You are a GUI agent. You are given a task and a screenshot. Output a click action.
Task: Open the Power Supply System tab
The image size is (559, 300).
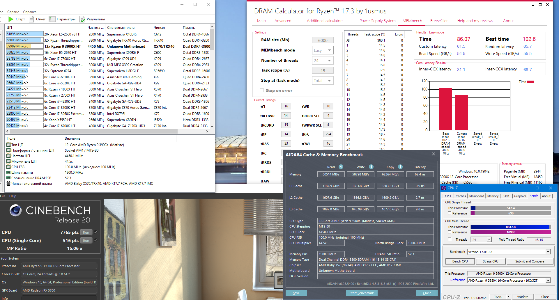click(377, 21)
